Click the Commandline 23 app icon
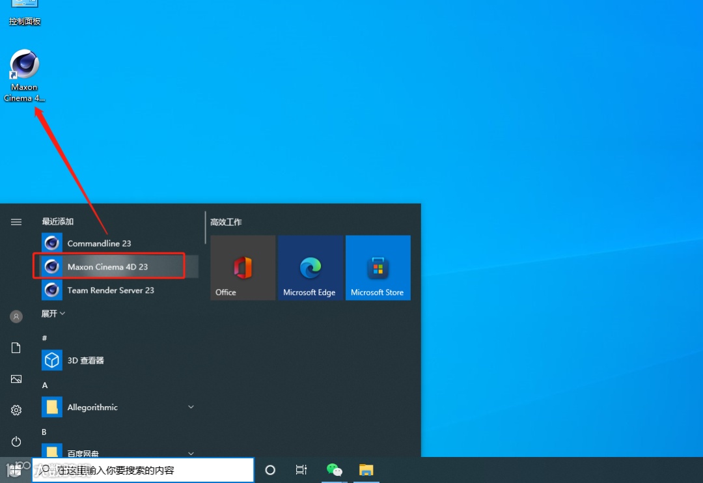Image resolution: width=703 pixels, height=483 pixels. (52, 243)
